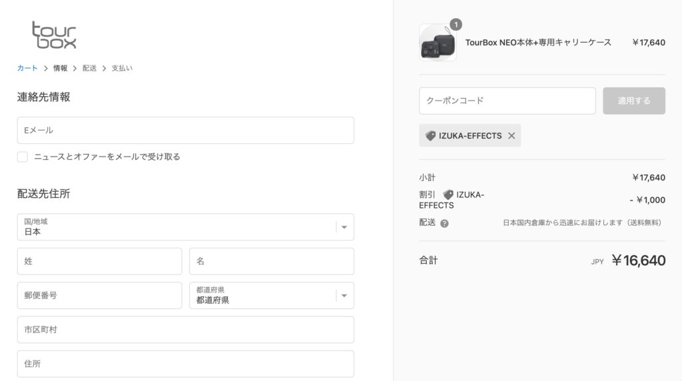The height and width of the screenshot is (381, 682).
Task: Enable news and offers email checkbox
Action: [23, 157]
